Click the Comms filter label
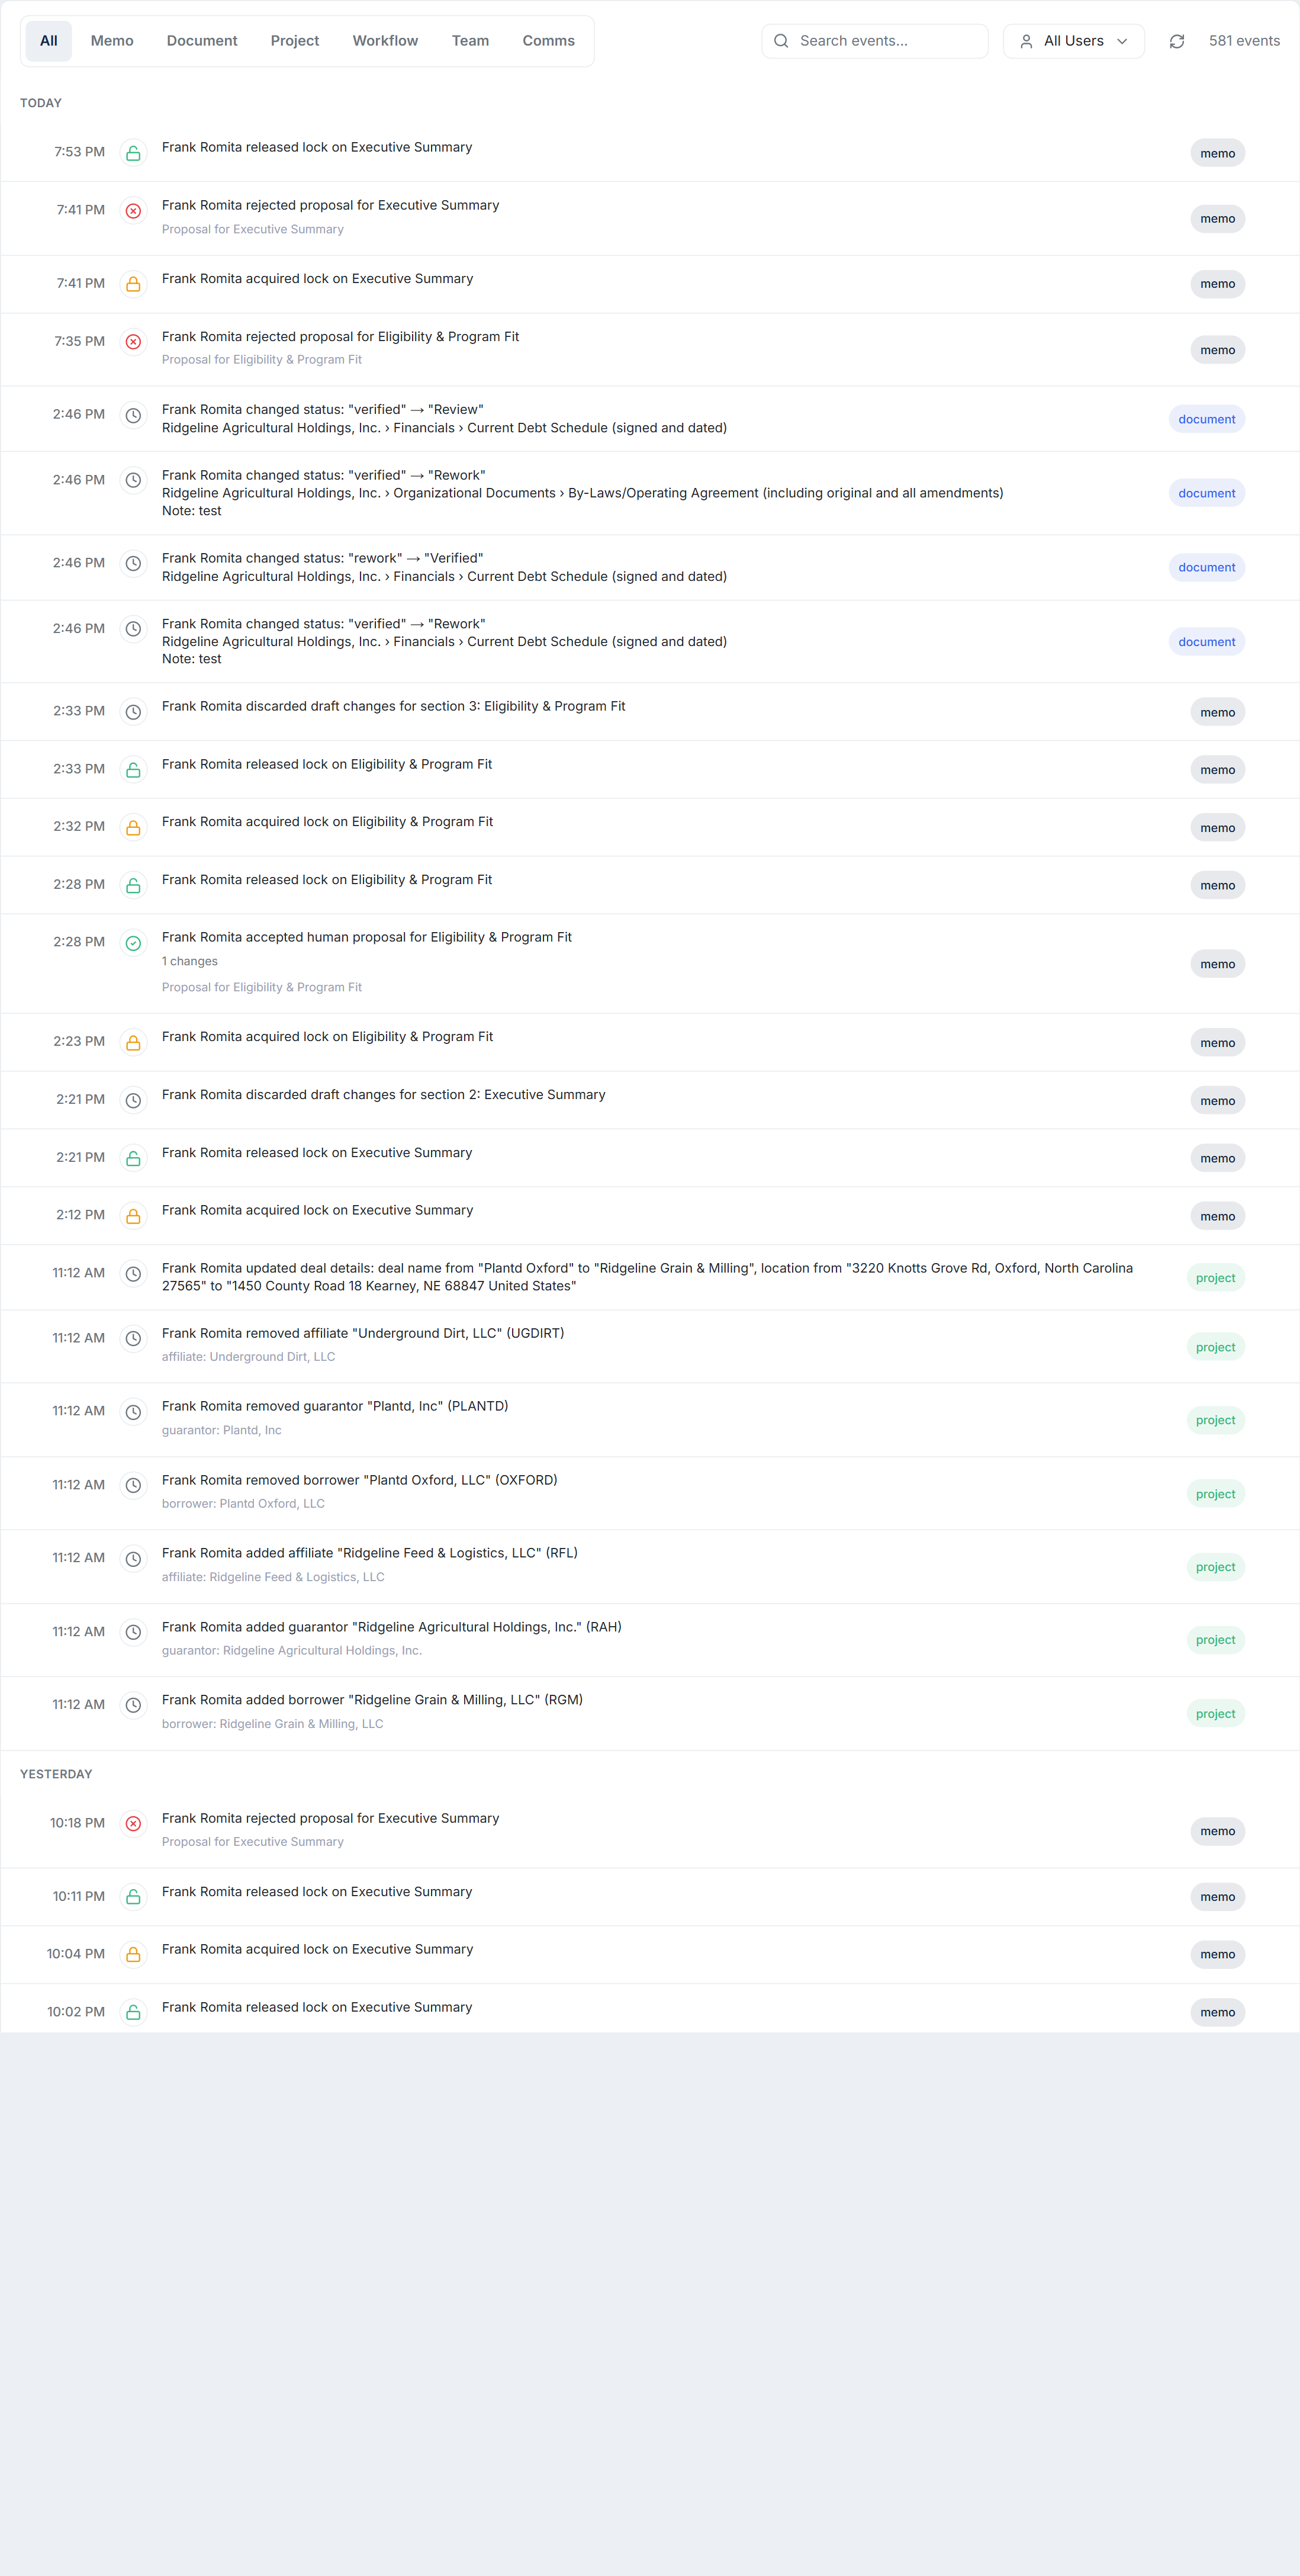The height and width of the screenshot is (2576, 1300). click(x=548, y=41)
